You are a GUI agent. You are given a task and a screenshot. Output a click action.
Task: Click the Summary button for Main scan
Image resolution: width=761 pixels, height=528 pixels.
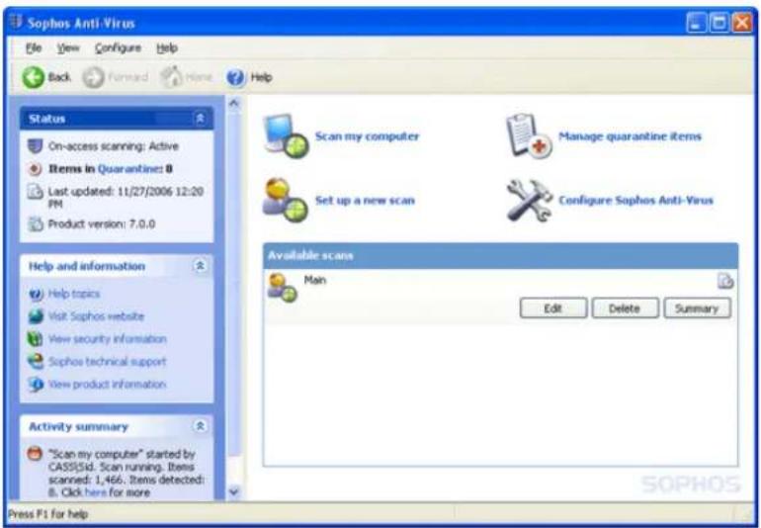[x=697, y=308]
